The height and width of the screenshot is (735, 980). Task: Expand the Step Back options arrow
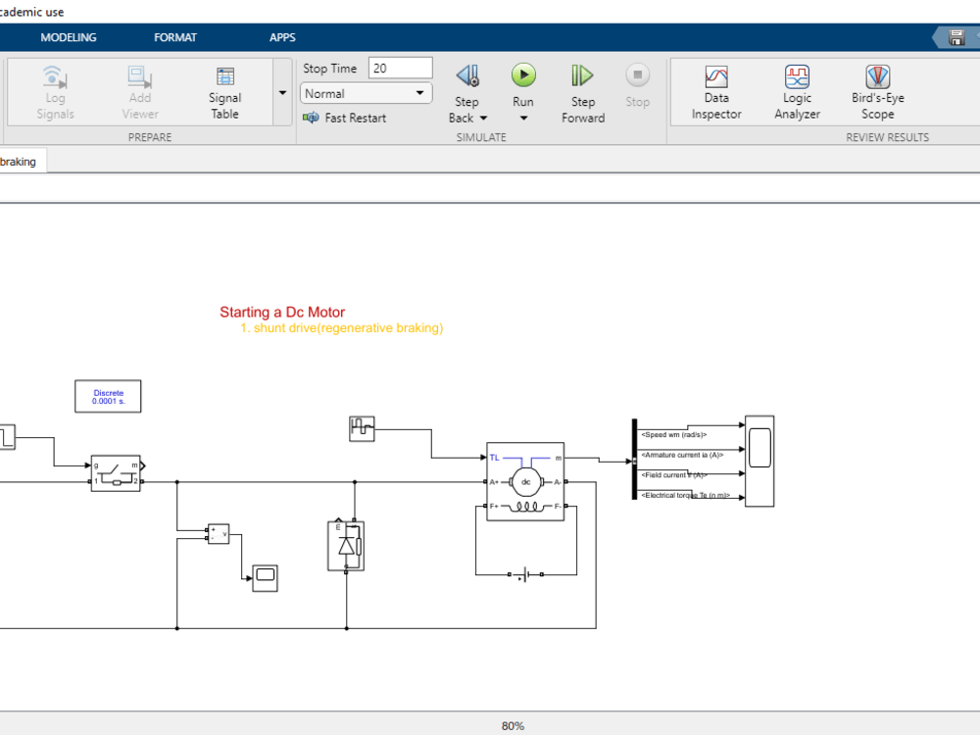[x=483, y=119]
